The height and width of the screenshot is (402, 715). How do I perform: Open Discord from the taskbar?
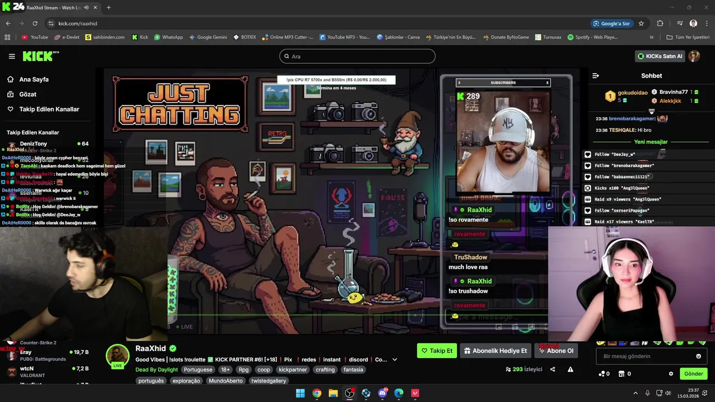click(383, 393)
